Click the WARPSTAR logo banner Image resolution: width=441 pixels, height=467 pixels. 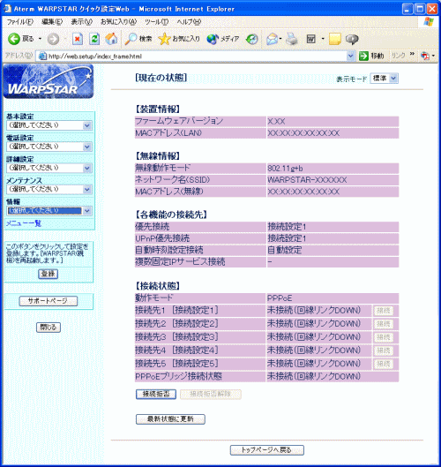(49, 81)
